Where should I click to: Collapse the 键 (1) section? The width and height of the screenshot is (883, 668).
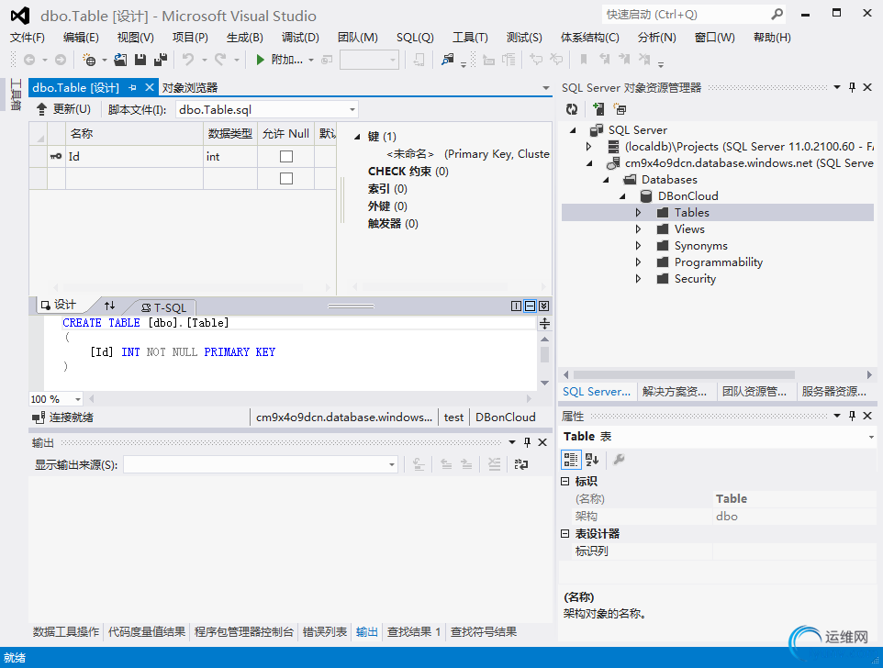tap(357, 137)
